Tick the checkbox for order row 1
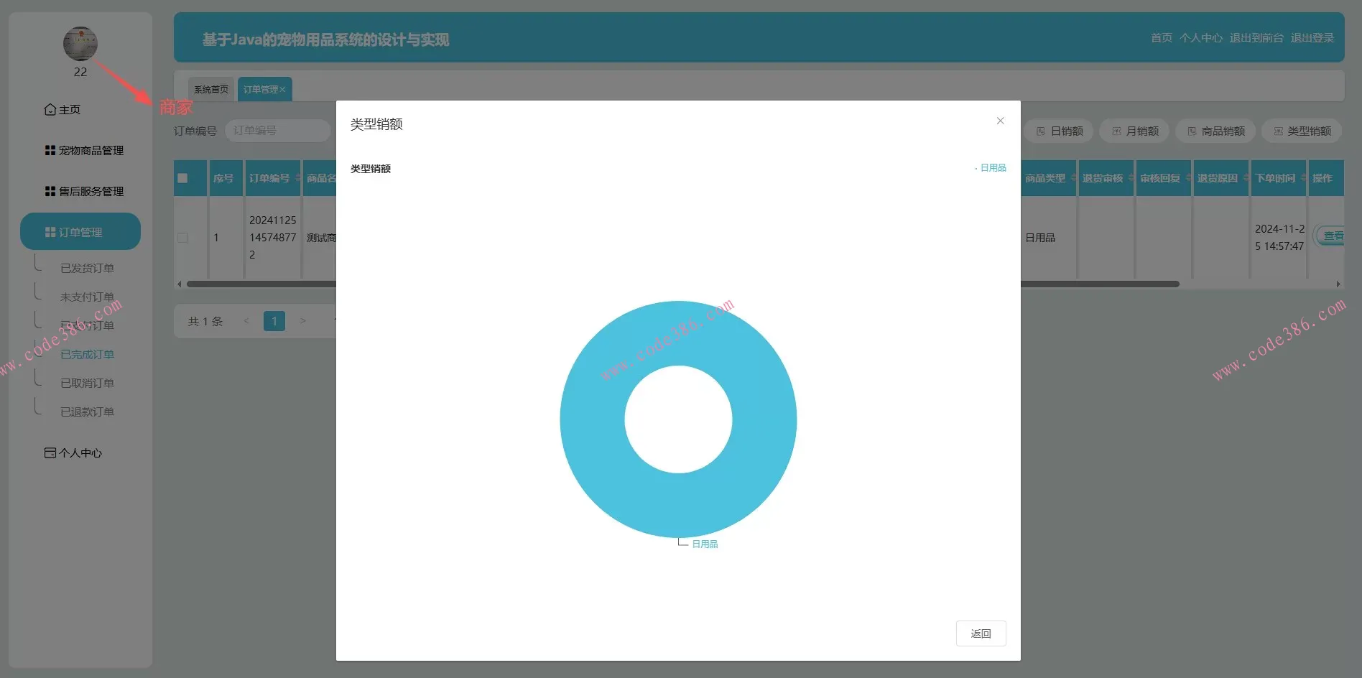This screenshot has height=678, width=1362. click(182, 238)
